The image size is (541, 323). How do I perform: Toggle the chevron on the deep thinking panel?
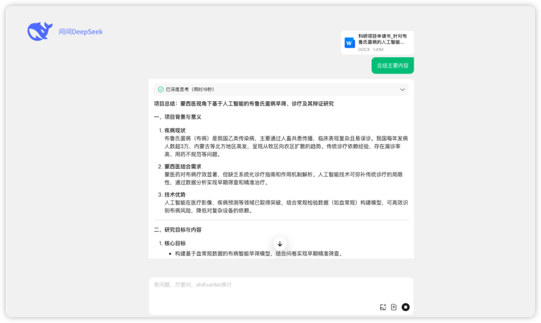(402, 89)
